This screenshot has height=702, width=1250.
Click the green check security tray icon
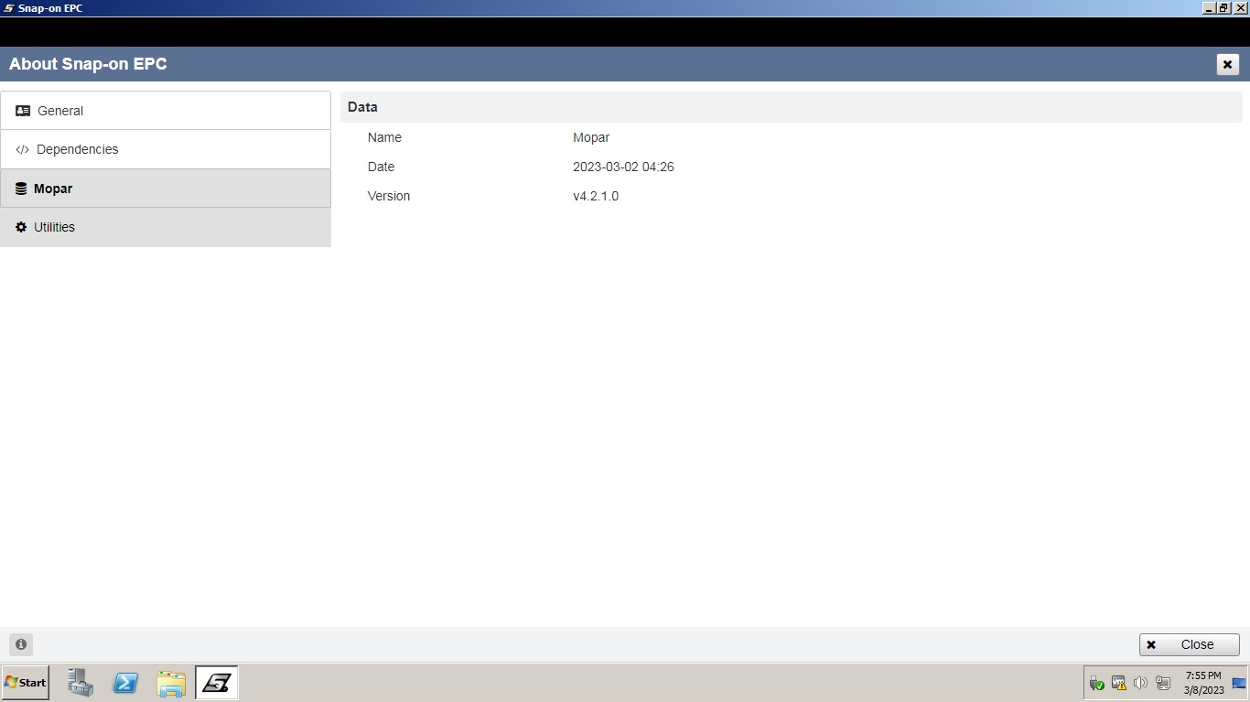pos(1096,683)
